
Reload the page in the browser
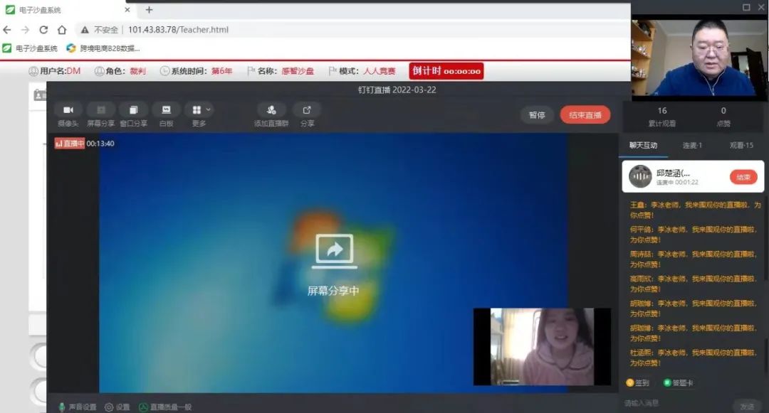point(43,30)
